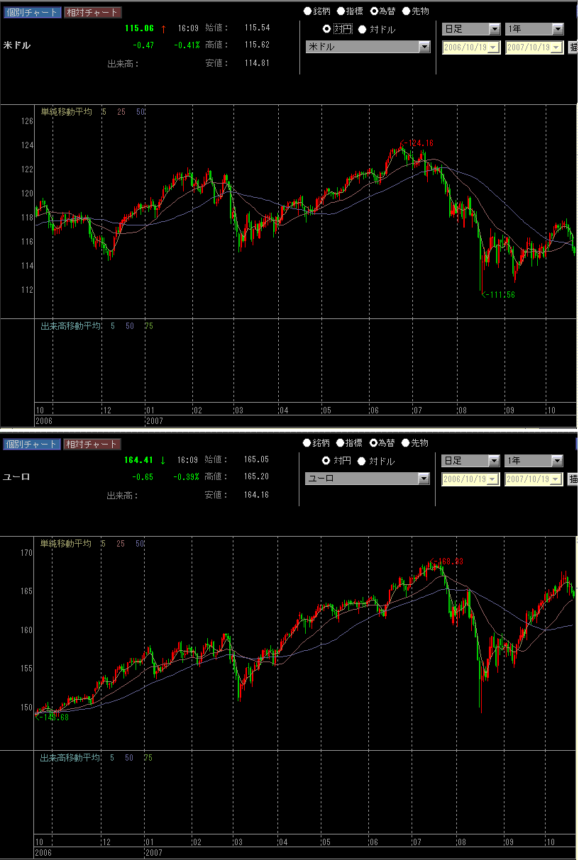Click the low value 114.81
This screenshot has width=579, height=860.
(x=257, y=63)
